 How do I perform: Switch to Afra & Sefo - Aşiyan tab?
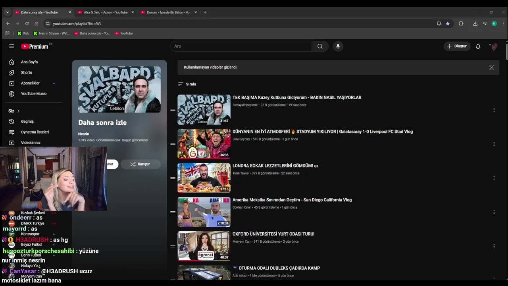point(106,12)
